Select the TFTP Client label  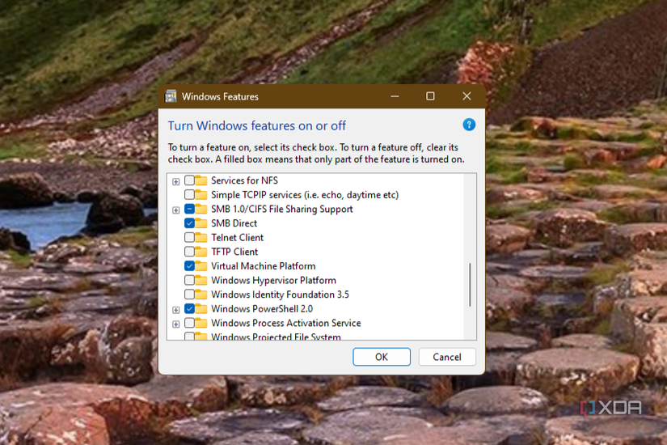pyautogui.click(x=234, y=252)
